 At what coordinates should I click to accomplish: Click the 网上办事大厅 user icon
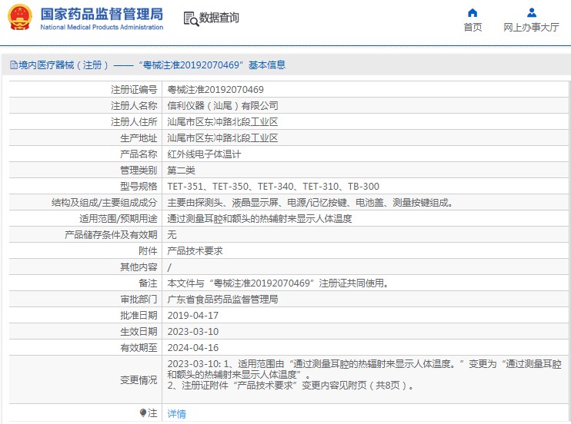tap(532, 13)
